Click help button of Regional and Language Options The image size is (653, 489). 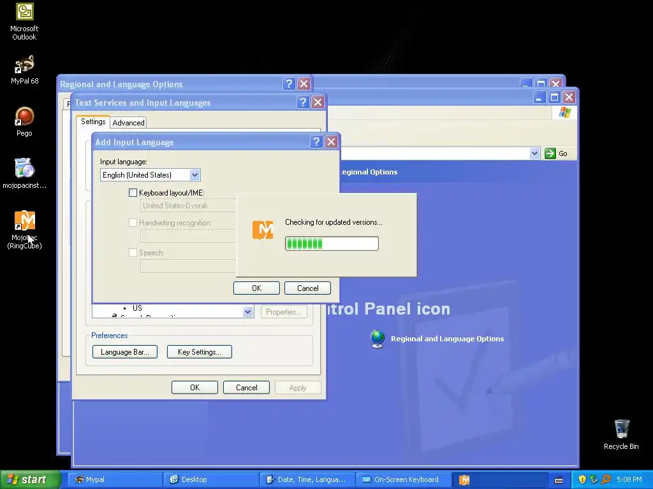289,84
